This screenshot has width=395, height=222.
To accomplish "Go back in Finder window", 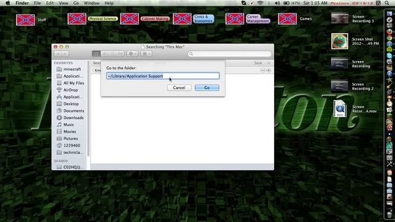I will click(x=57, y=54).
